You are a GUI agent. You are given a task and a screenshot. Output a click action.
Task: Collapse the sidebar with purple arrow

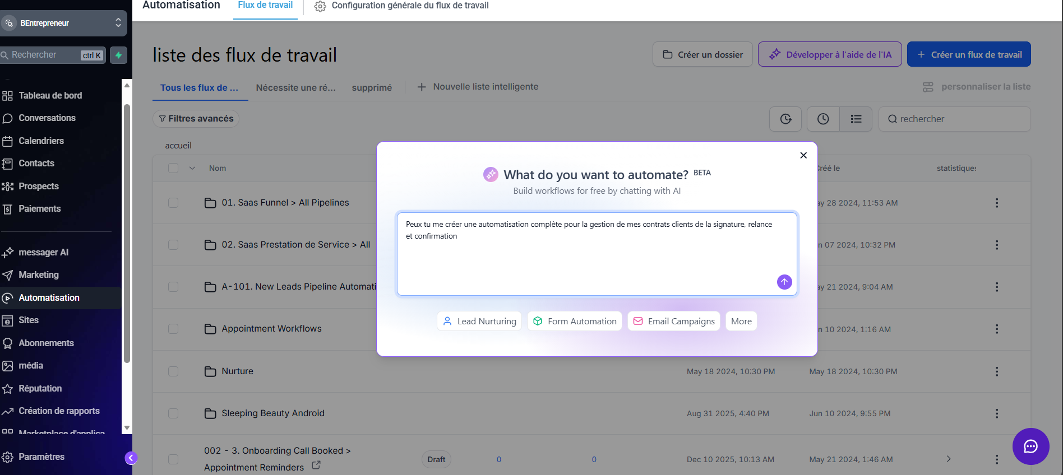coord(131,458)
